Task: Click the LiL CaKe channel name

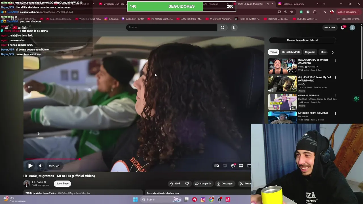Action: click(x=37, y=182)
